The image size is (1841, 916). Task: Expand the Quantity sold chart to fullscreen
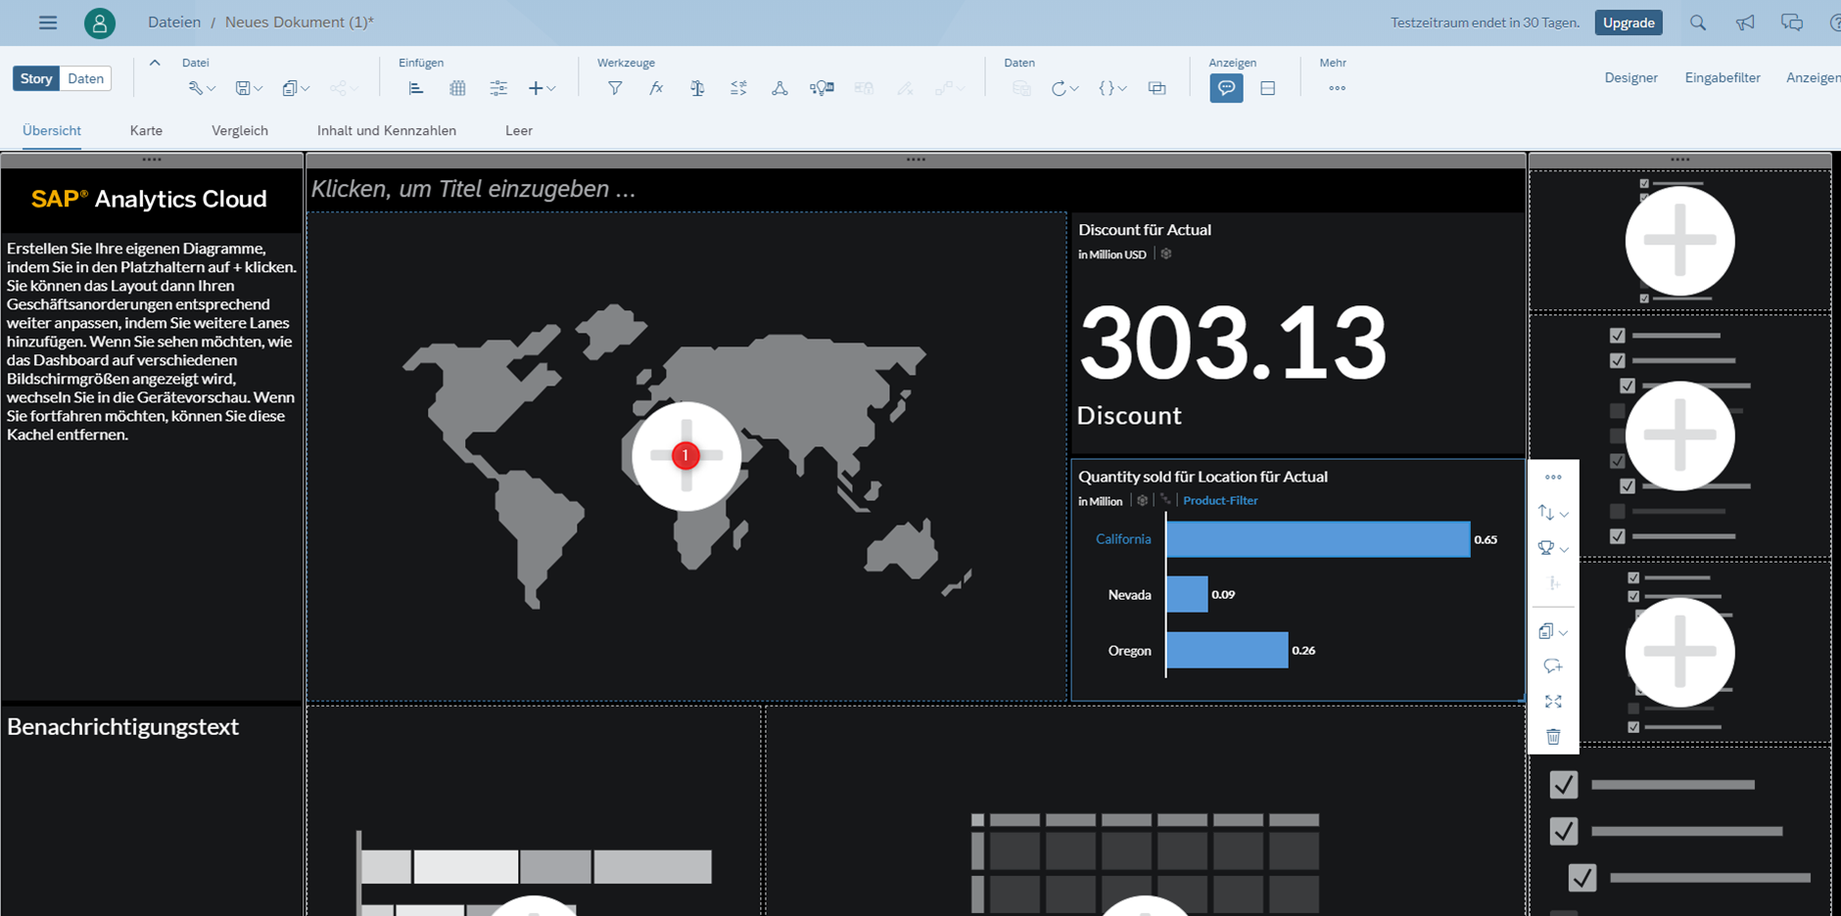[1553, 702]
